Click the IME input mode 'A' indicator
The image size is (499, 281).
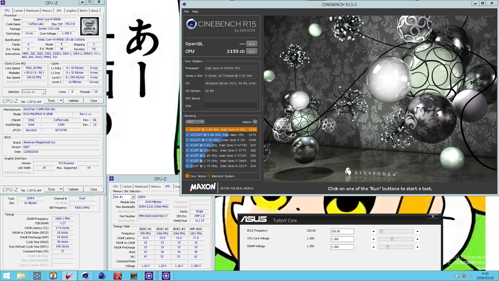(x=471, y=276)
